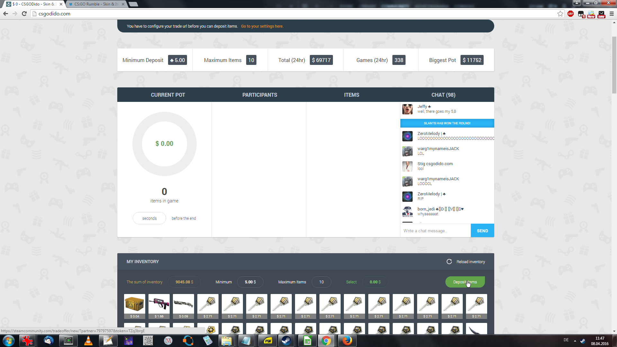Bookmark page with the star icon
Image resolution: width=617 pixels, height=347 pixels.
(560, 13)
